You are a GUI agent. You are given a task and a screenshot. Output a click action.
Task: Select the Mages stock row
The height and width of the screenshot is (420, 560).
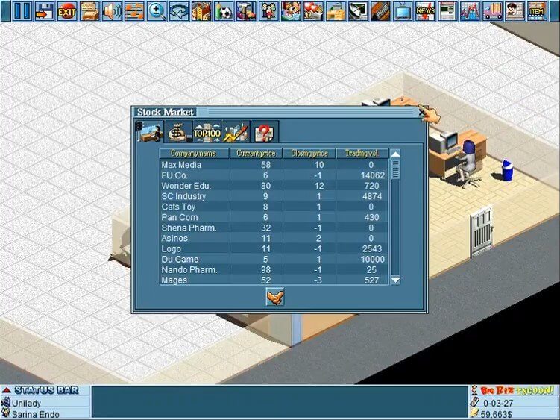click(274, 280)
